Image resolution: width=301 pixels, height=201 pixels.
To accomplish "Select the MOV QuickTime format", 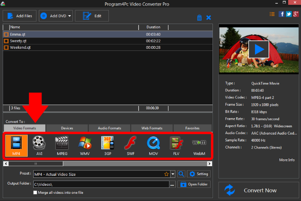I will 153,145.
